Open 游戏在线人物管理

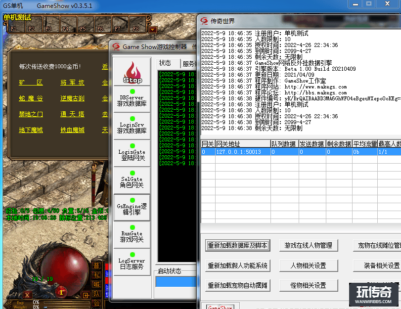pyautogui.click(x=309, y=246)
